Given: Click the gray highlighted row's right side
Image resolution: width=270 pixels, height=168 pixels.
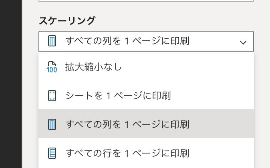Looking at the screenshot, I should [x=222, y=124].
